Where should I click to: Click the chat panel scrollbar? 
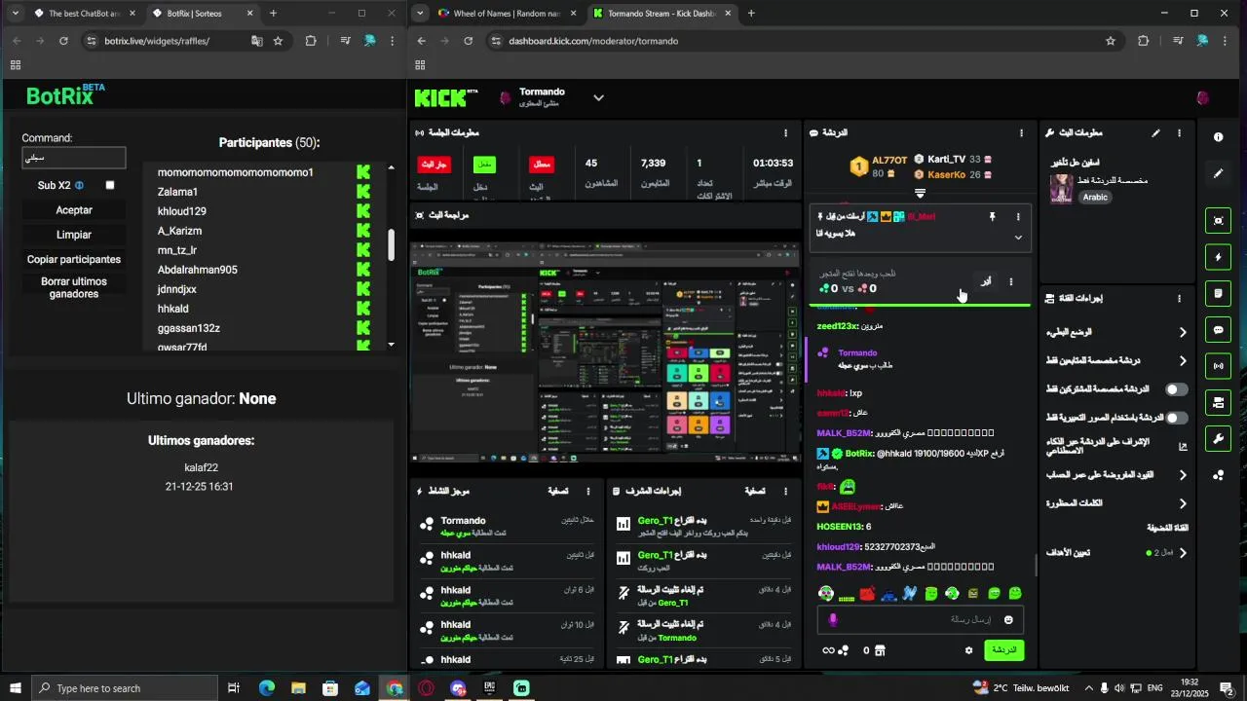click(1035, 565)
